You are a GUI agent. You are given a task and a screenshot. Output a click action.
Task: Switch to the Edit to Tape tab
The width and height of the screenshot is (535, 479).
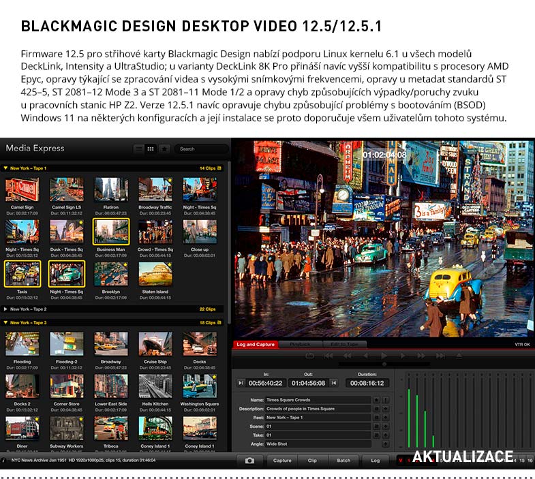click(345, 345)
